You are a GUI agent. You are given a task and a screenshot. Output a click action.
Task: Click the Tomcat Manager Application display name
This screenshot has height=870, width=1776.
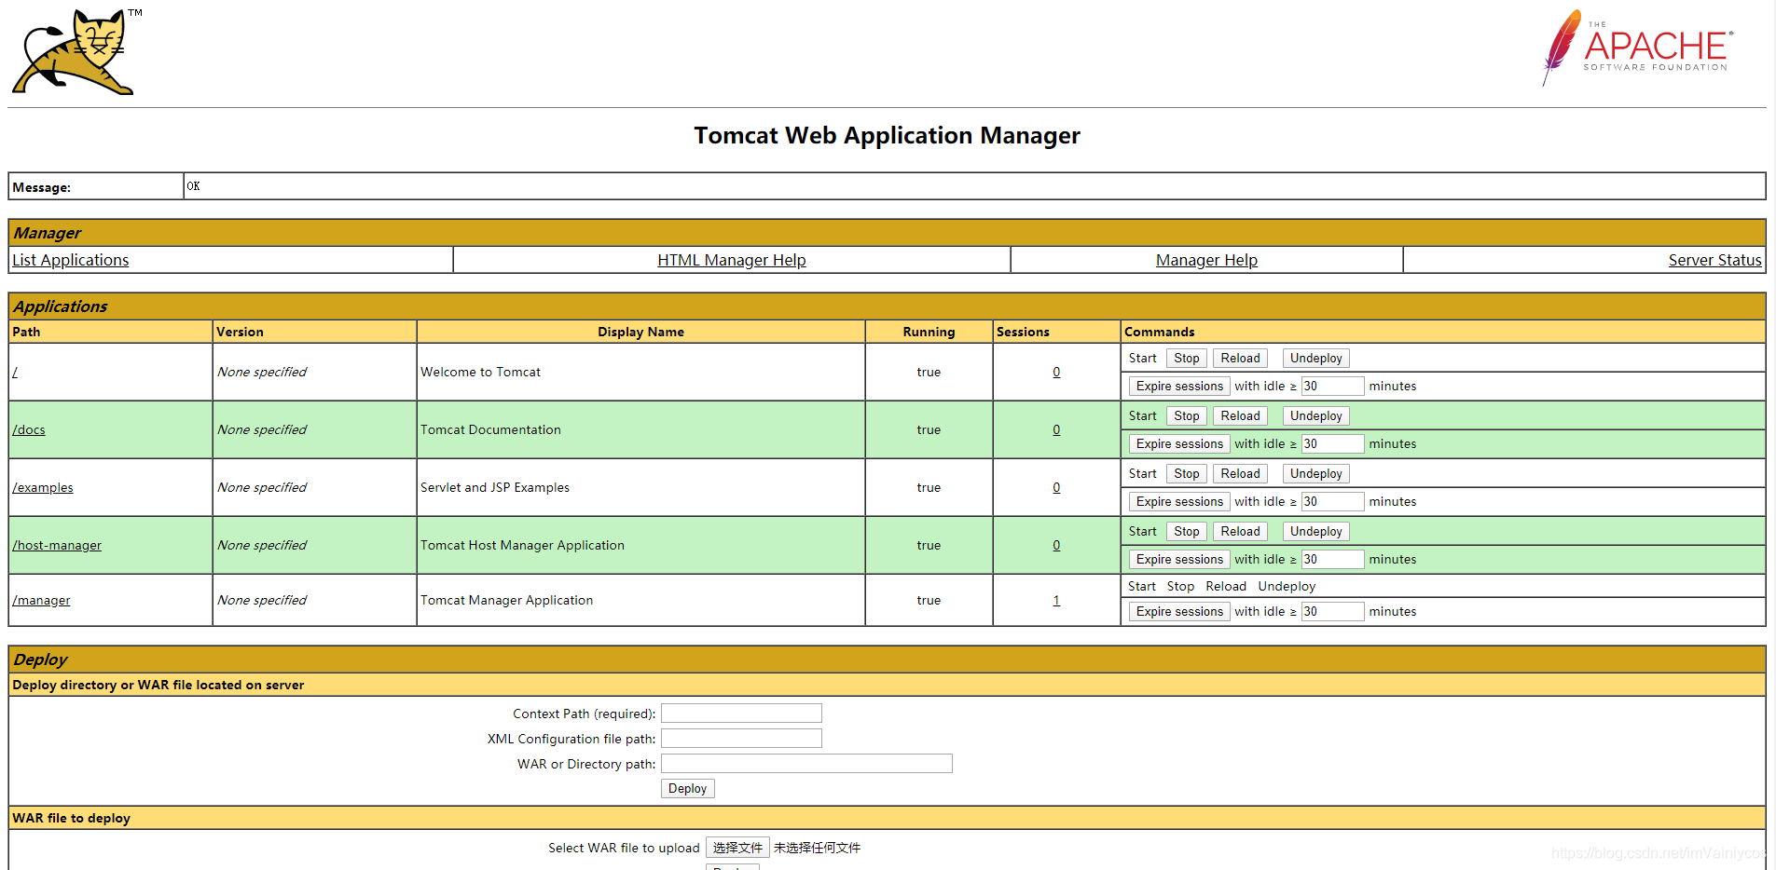pyautogui.click(x=506, y=600)
